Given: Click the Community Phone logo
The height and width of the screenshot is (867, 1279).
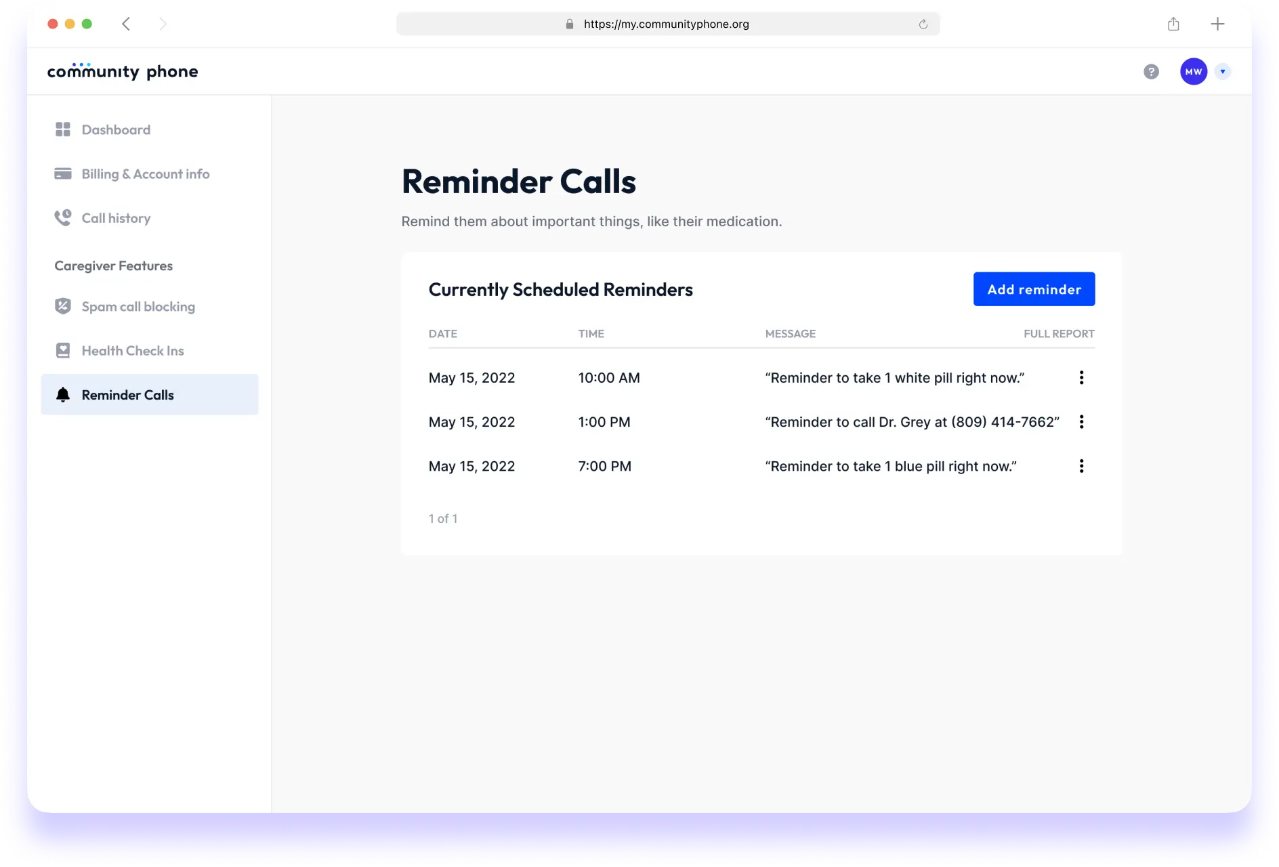Looking at the screenshot, I should 123,71.
